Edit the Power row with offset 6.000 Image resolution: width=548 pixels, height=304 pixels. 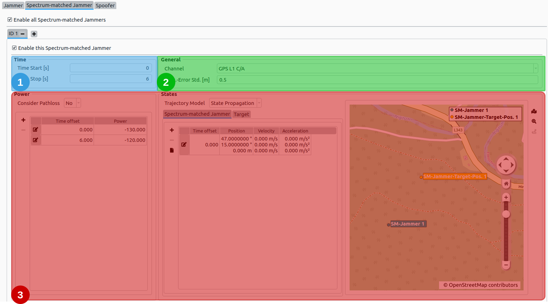(36, 140)
